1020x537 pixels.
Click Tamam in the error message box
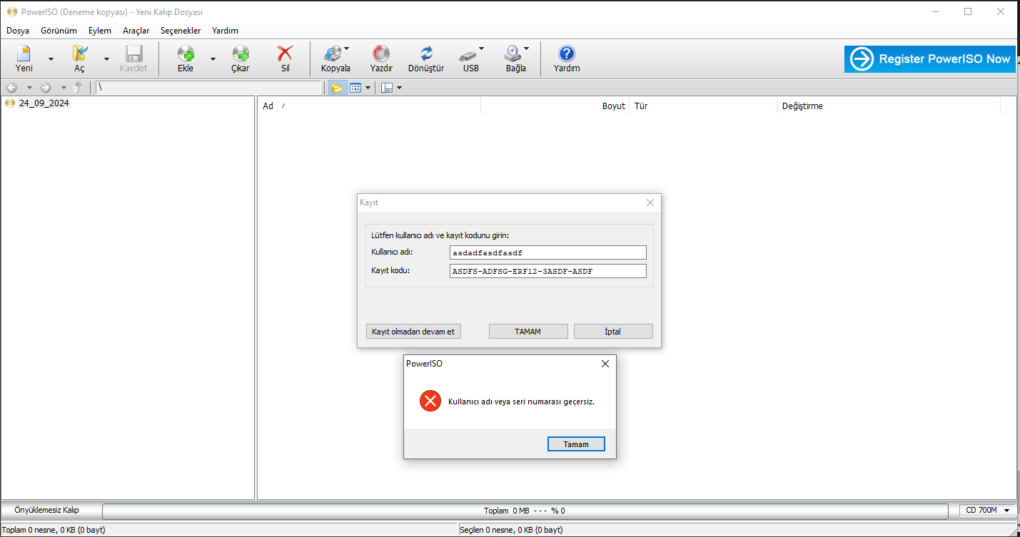click(576, 444)
